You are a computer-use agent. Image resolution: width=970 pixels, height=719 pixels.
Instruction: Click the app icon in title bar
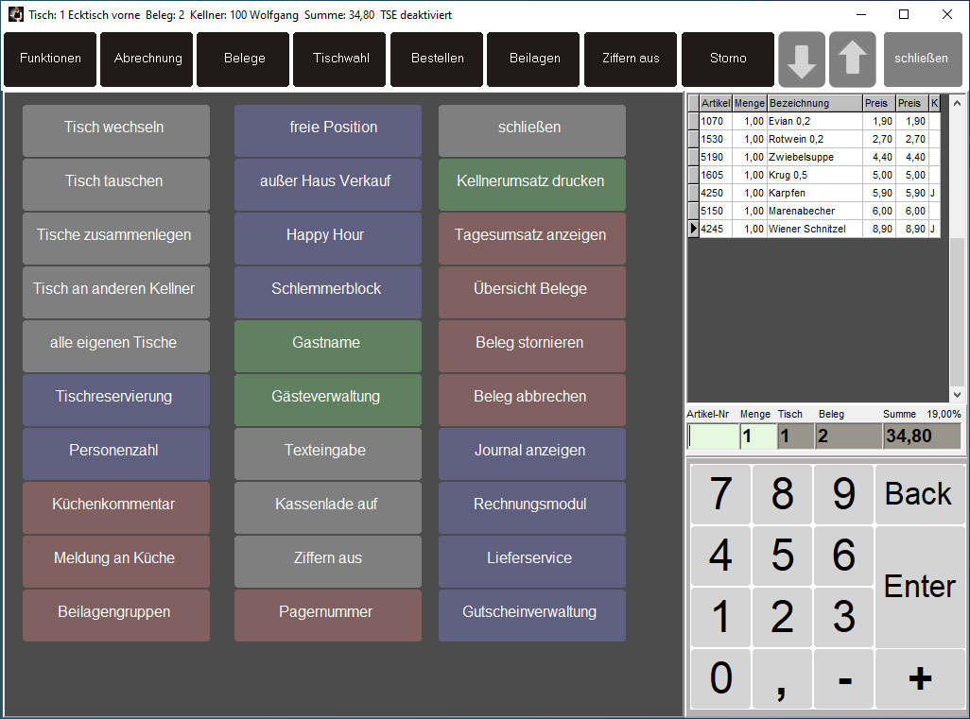pyautogui.click(x=15, y=14)
